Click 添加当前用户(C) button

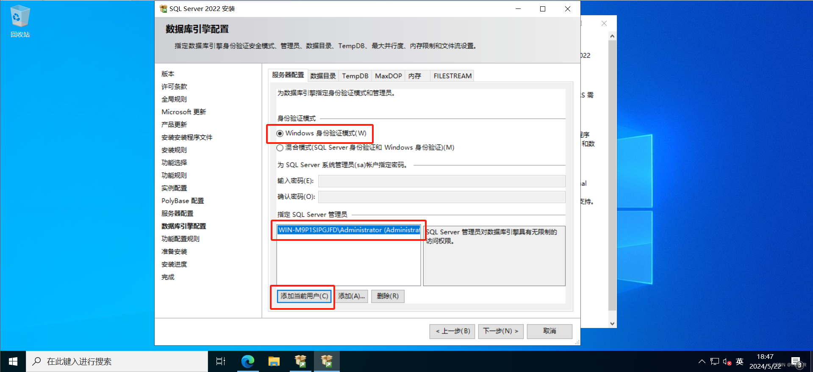click(x=304, y=296)
